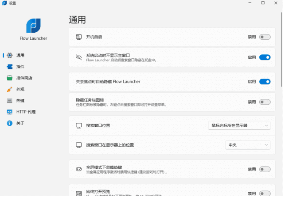This screenshot has height=197, width=285.
Task: Go to the 关于 page
Action: click(x=20, y=123)
